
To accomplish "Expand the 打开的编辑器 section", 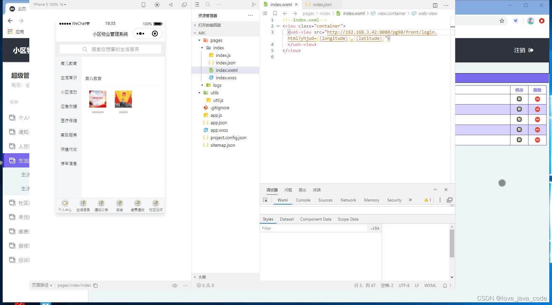I will pos(209,25).
